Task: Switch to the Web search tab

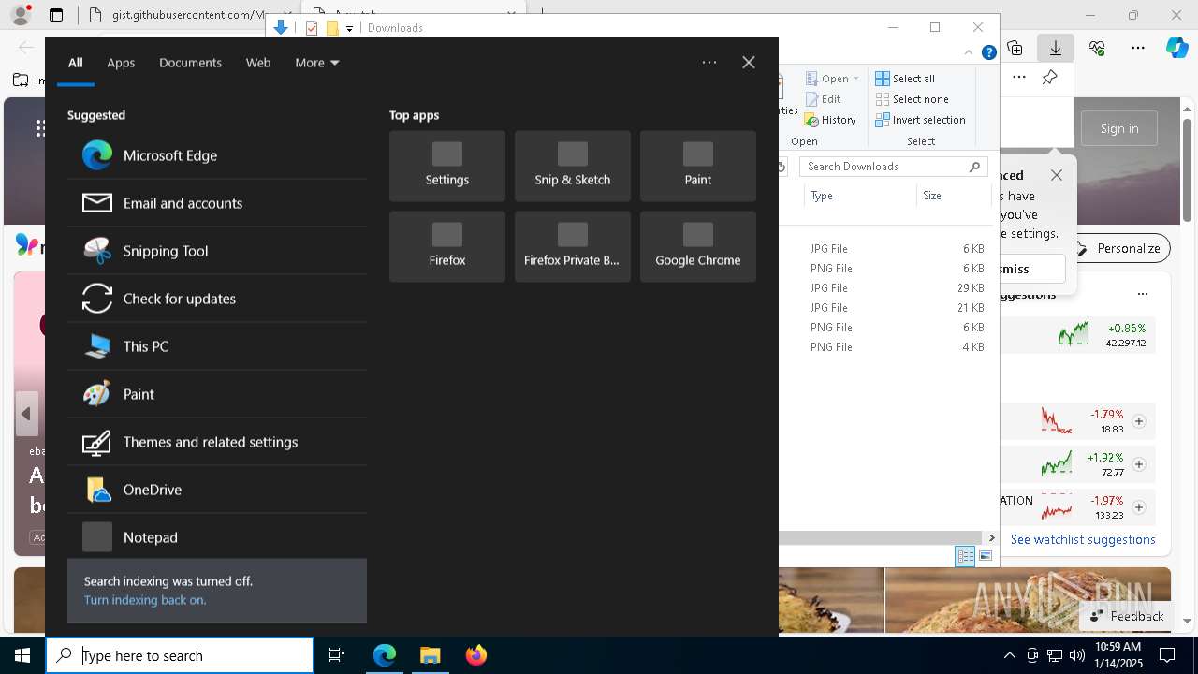Action: [x=258, y=63]
